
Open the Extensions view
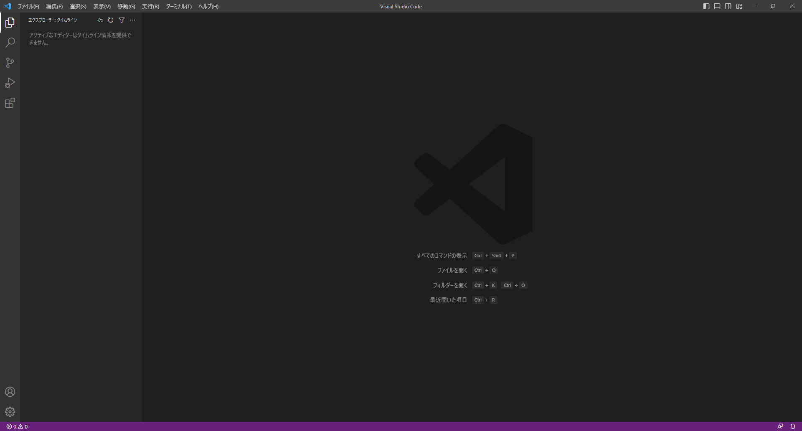(10, 103)
